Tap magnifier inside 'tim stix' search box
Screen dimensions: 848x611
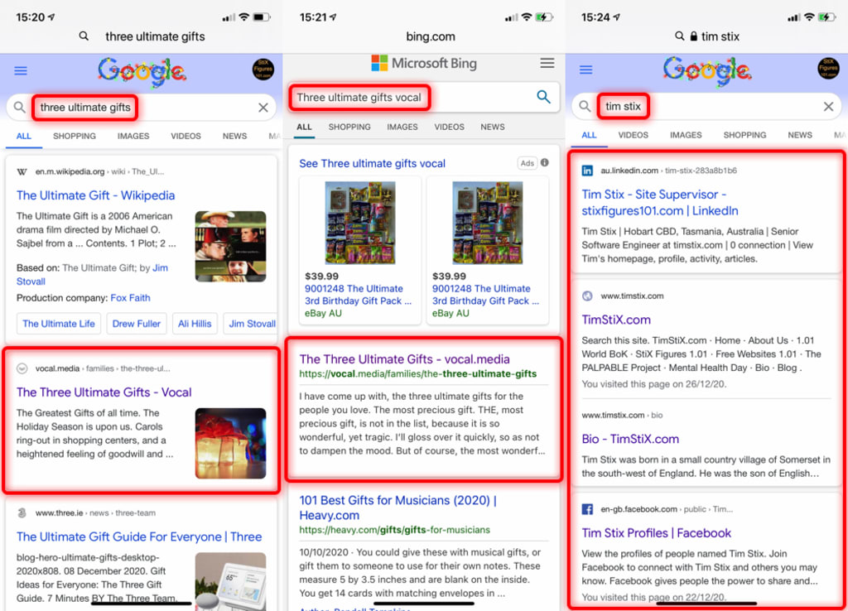[x=585, y=106]
